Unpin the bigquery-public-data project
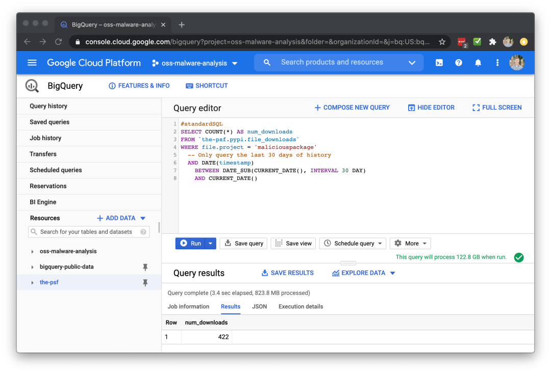551x373 pixels. pos(145,267)
